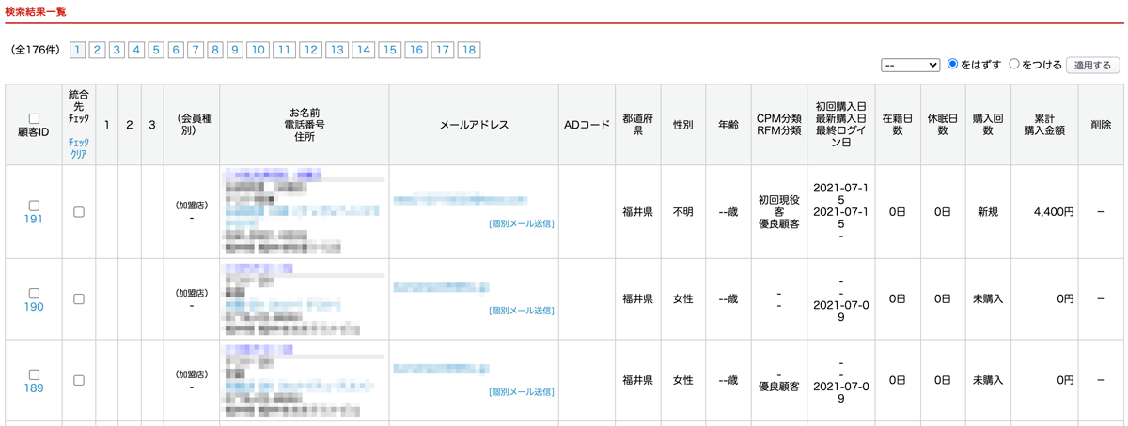Go to results page 2
The image size is (1128, 426).
click(x=97, y=50)
